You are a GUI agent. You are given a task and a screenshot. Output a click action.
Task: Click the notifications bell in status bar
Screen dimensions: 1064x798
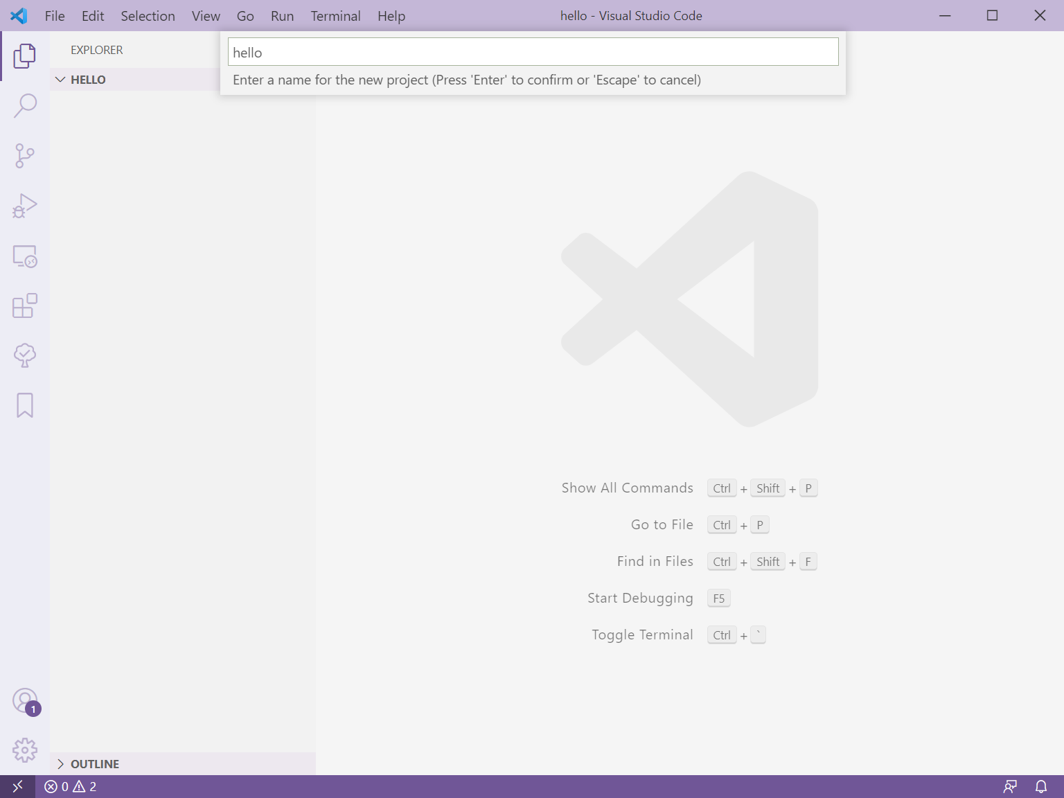(x=1041, y=786)
